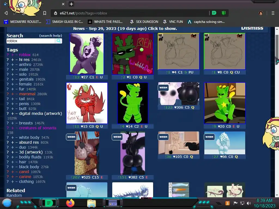
Task: Click the plus next to canine tag
Action: tap(13, 177)
